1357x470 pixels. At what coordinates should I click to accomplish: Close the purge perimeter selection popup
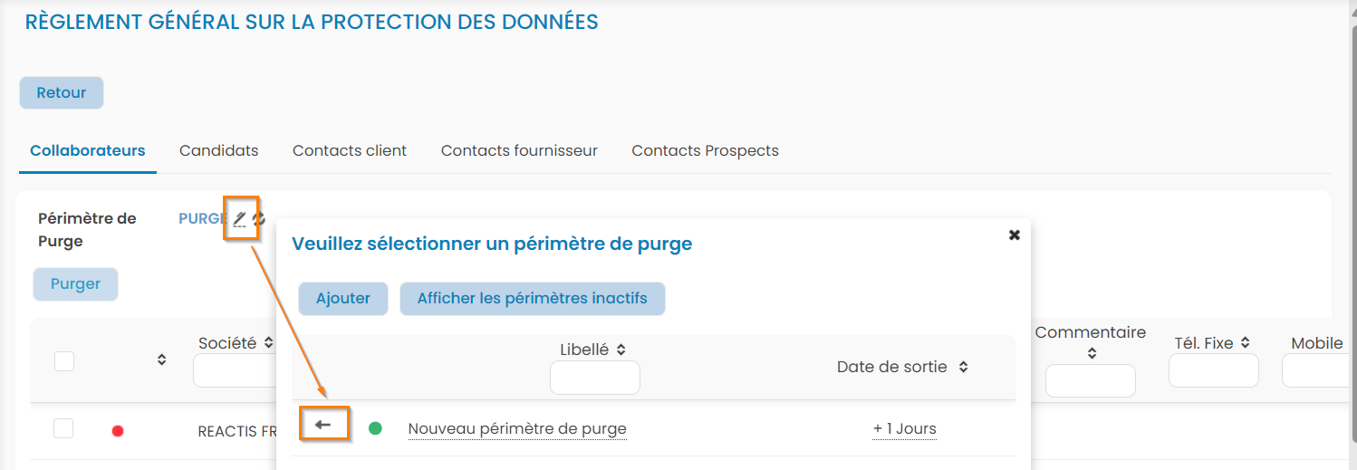1015,235
